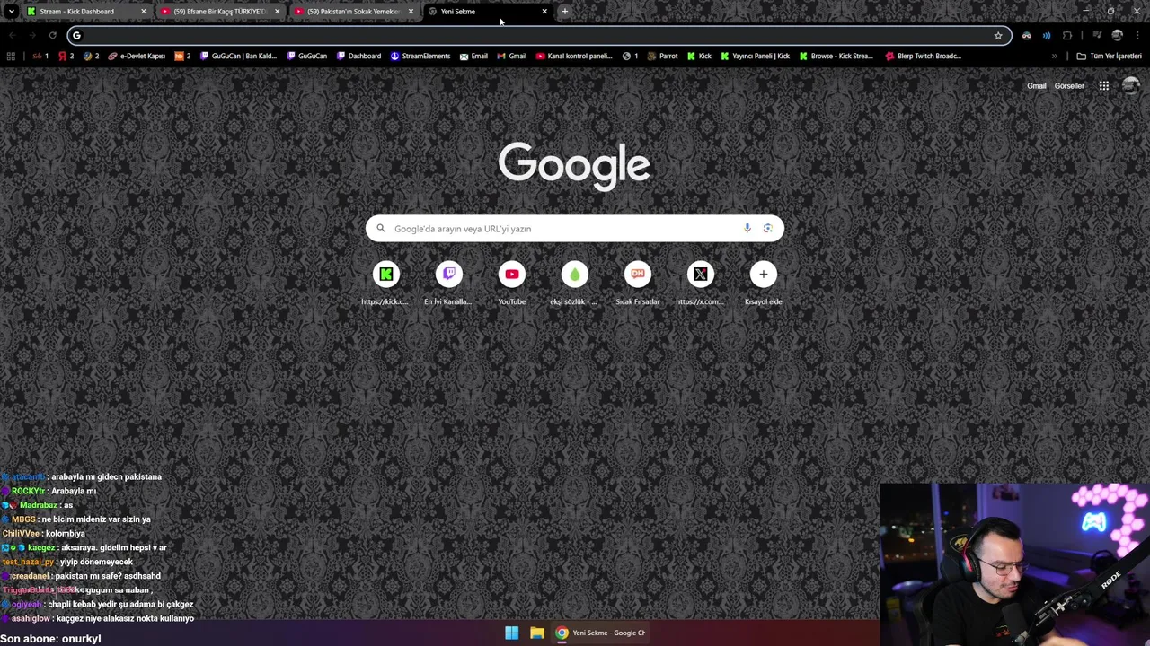Open the En İyi Kanalla... Twitch shortcut

(449, 284)
